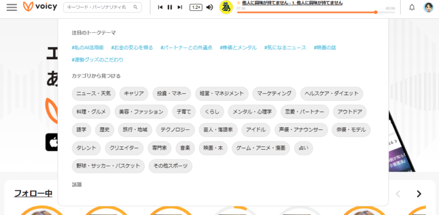This screenshot has width=439, height=215.
Task: Select the メンタル・心理学 category
Action: 252,112
